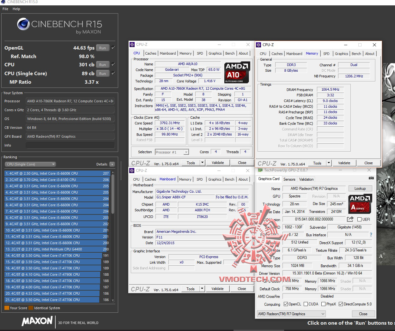Click the MAXON logo at bottom

tap(37, 321)
